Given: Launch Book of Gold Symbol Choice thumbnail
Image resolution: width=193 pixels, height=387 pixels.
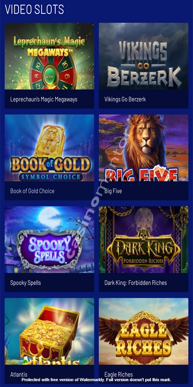Looking at the screenshot, I should pyautogui.click(x=49, y=148).
